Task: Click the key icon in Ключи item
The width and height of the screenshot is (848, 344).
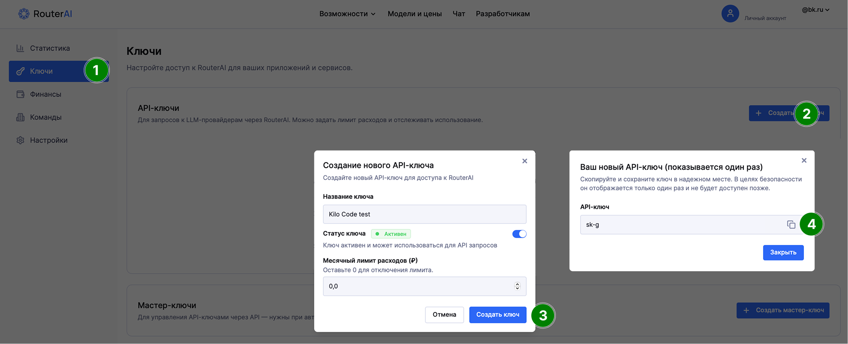Action: [x=20, y=71]
